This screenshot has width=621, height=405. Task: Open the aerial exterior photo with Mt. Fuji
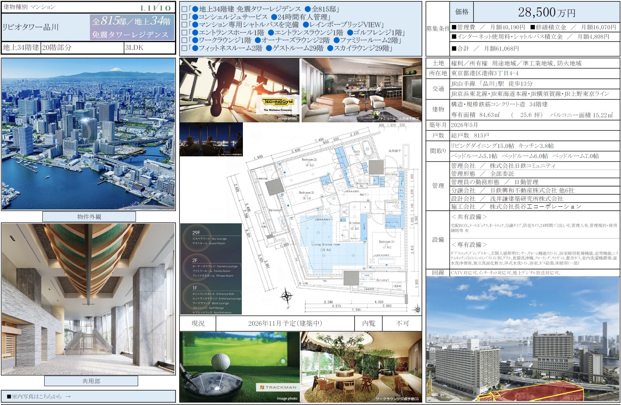[x=88, y=134]
